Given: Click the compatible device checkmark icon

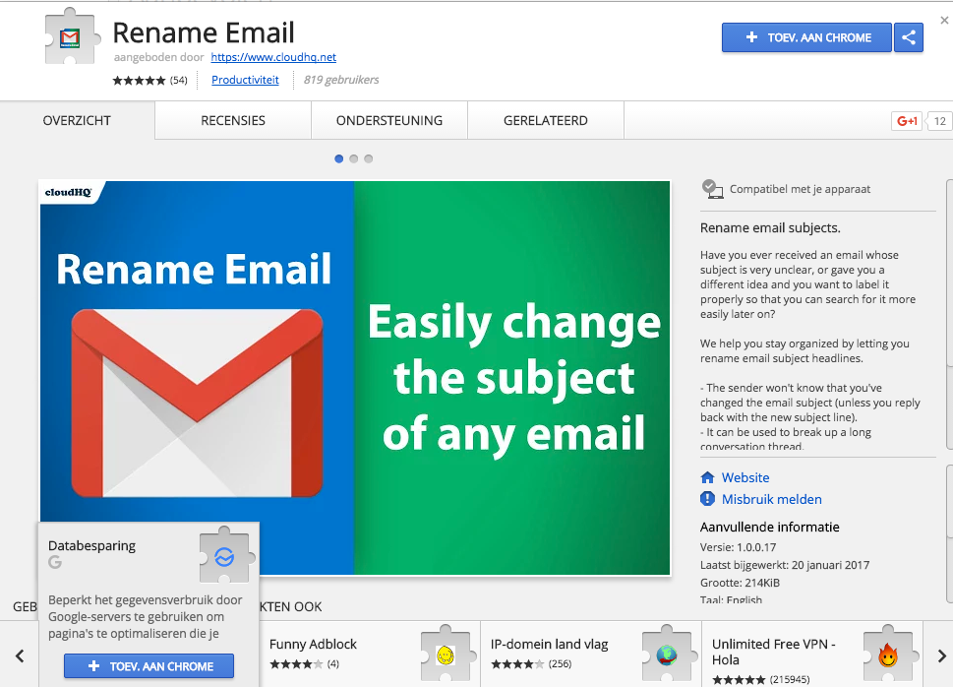Looking at the screenshot, I should click(x=712, y=189).
